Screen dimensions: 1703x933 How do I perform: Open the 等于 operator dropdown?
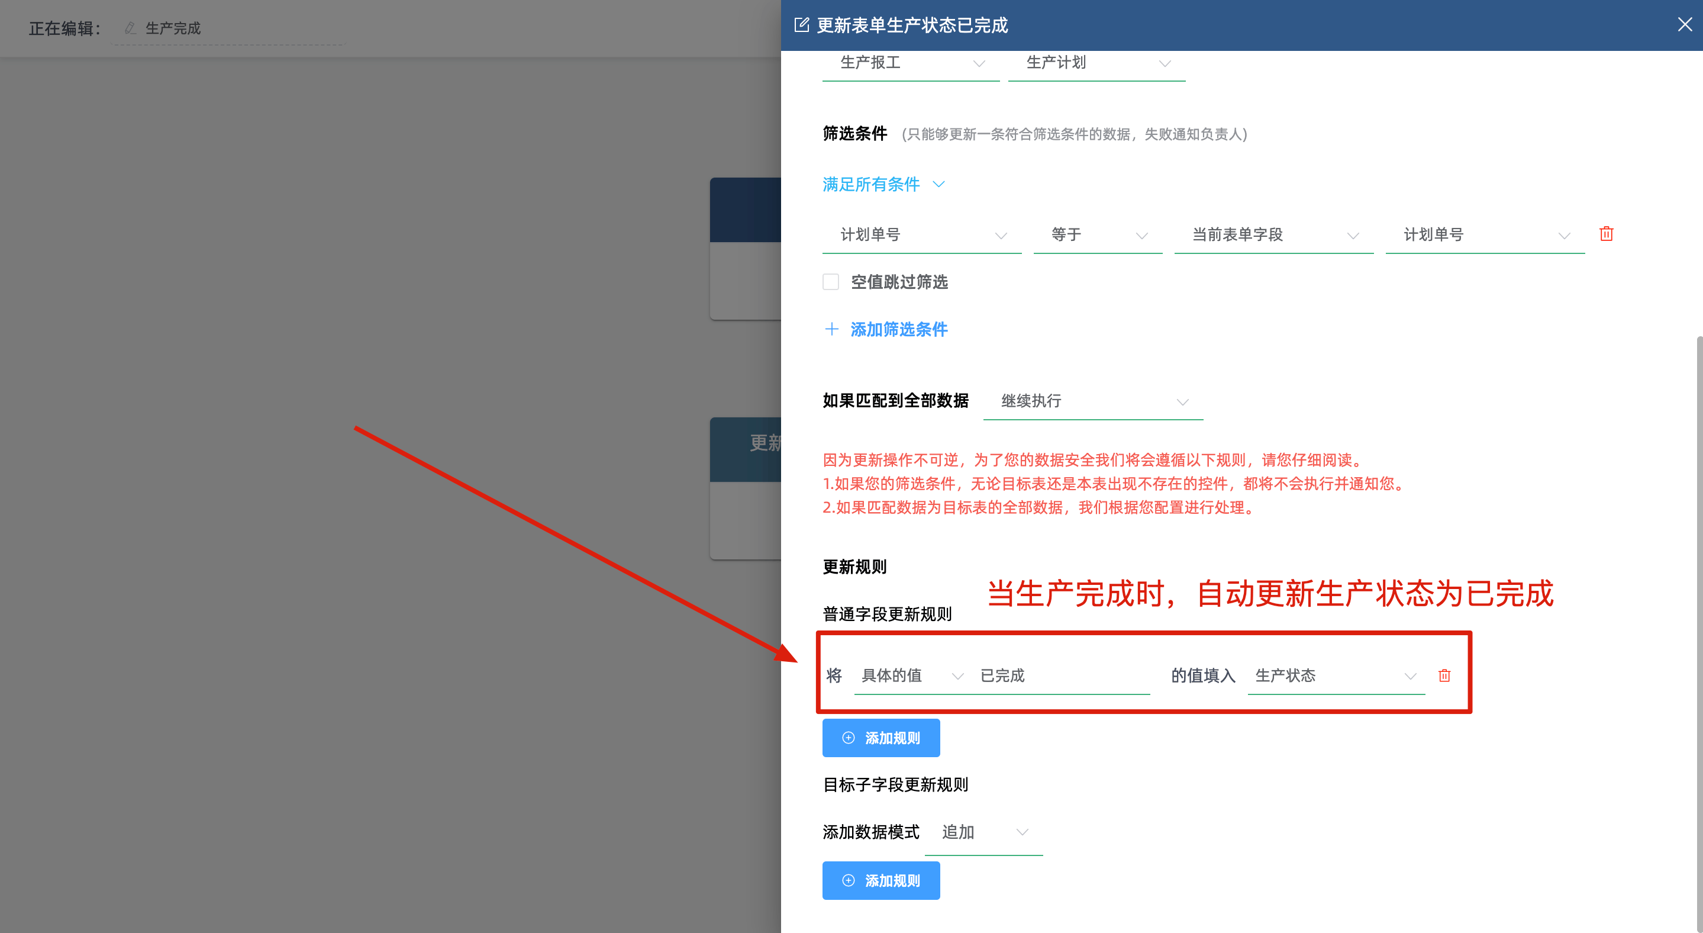click(1098, 235)
